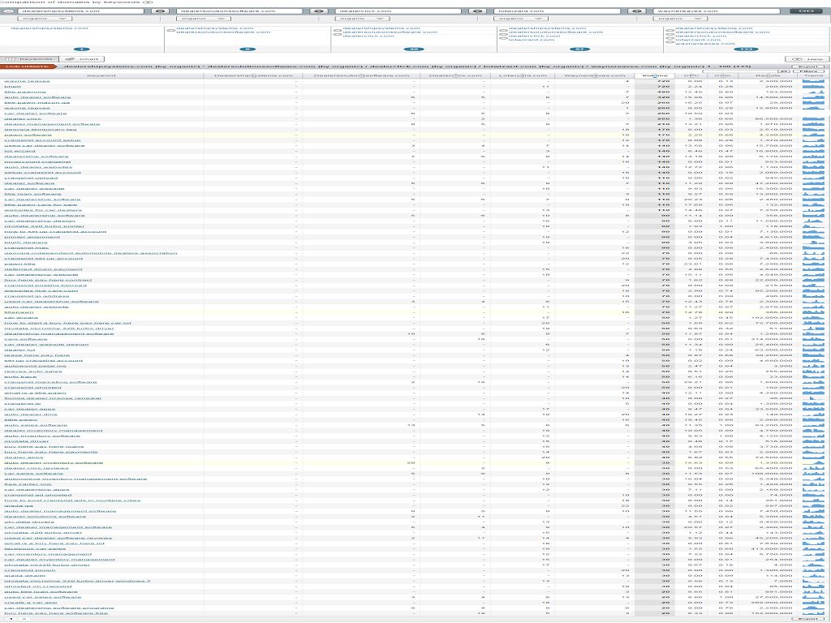
Task: Click the 40 count badge
Action: click(414, 49)
